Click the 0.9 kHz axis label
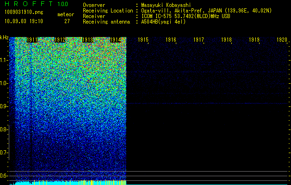The image size is (291, 185). 4,106
